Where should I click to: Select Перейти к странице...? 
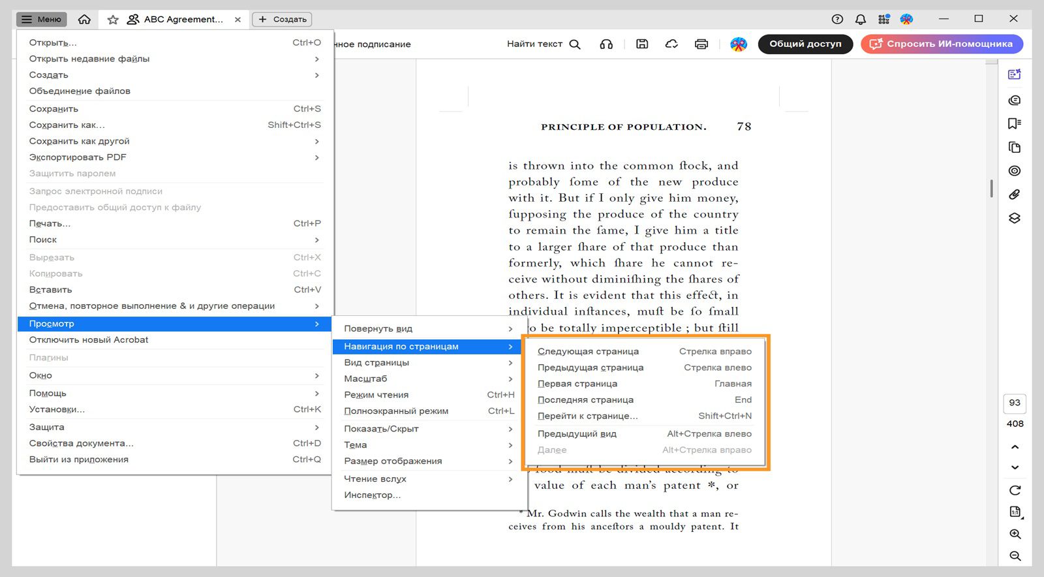coord(645,416)
